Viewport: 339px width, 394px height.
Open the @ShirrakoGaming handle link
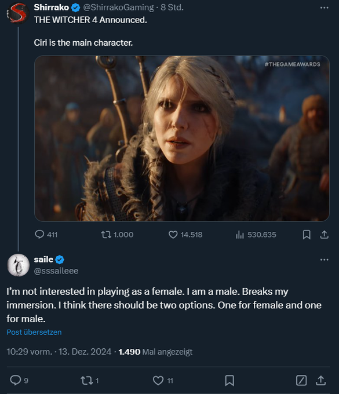(118, 8)
